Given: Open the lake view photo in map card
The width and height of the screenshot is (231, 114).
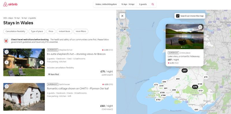Looking at the screenshot, I should click(x=185, y=37).
